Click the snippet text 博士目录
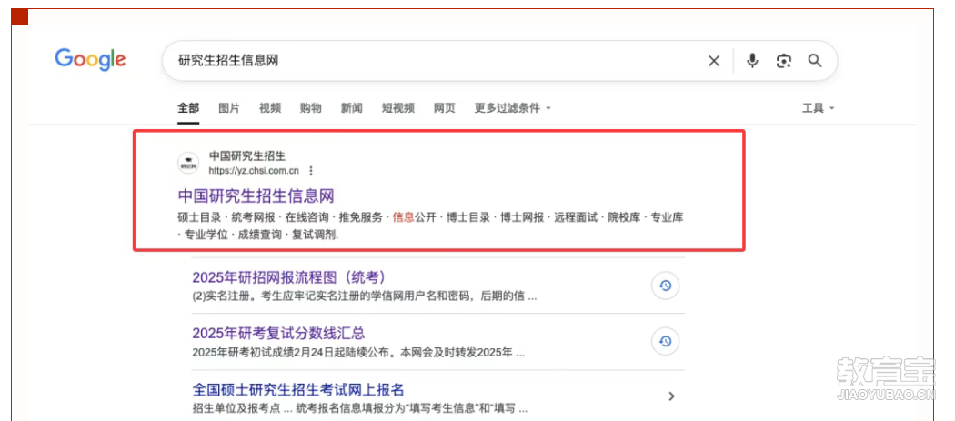The width and height of the screenshot is (955, 421). [468, 217]
